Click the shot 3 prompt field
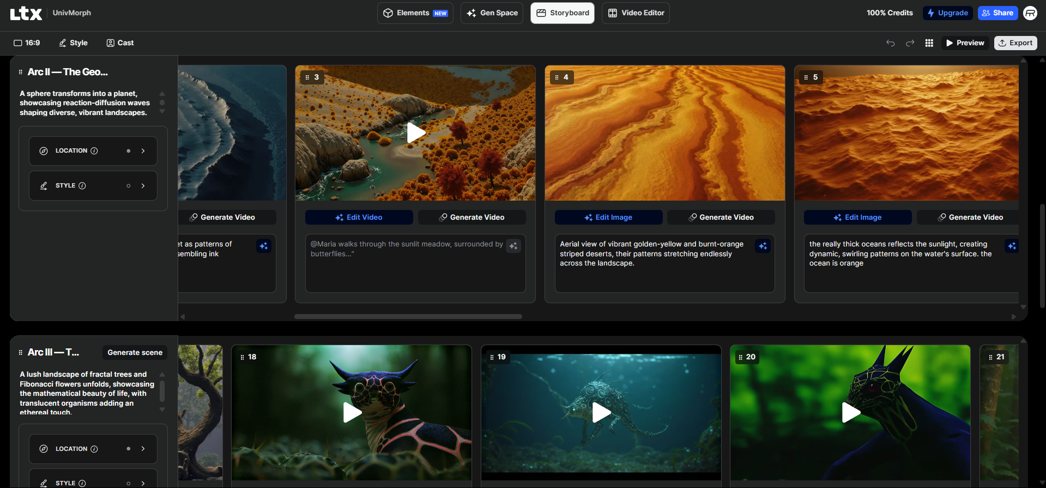 pyautogui.click(x=415, y=263)
